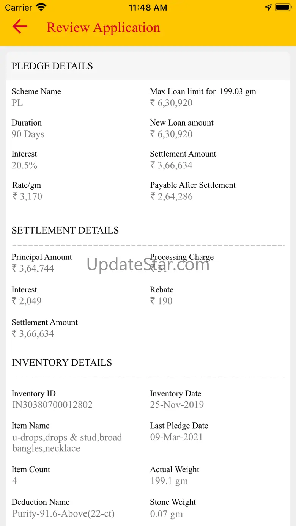Select the Purity-91.6-Above(22-ct) deduction value
The height and width of the screenshot is (526, 296).
pyautogui.click(x=63, y=514)
